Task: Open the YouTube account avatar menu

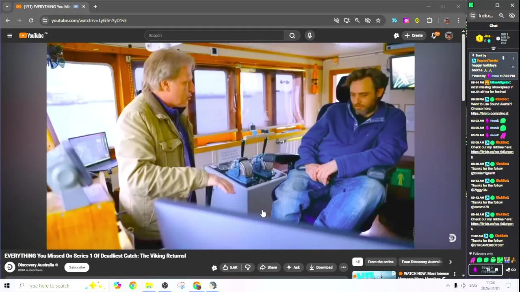Action: point(449,36)
